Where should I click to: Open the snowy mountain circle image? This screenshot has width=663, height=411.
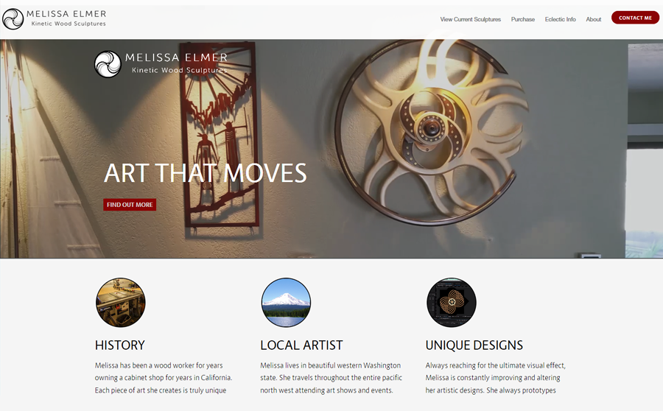coord(286,302)
